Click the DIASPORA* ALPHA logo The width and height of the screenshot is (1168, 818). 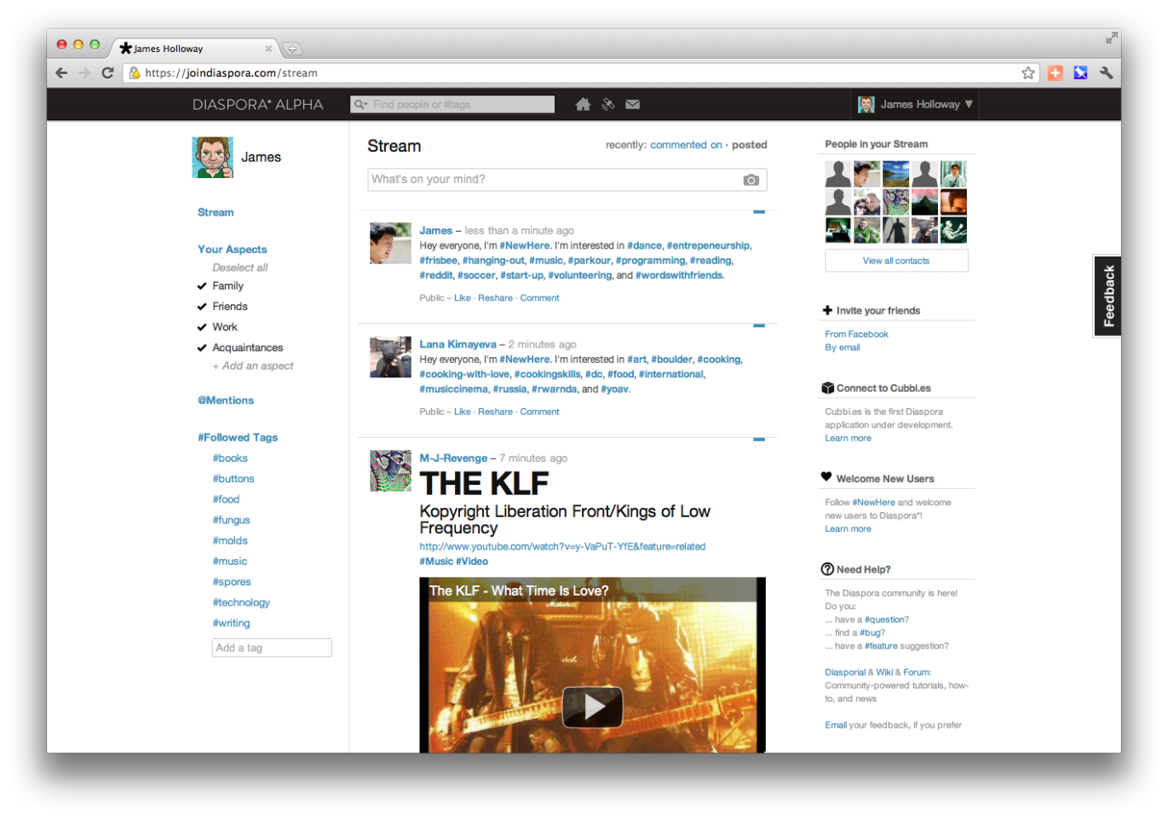pyautogui.click(x=257, y=105)
